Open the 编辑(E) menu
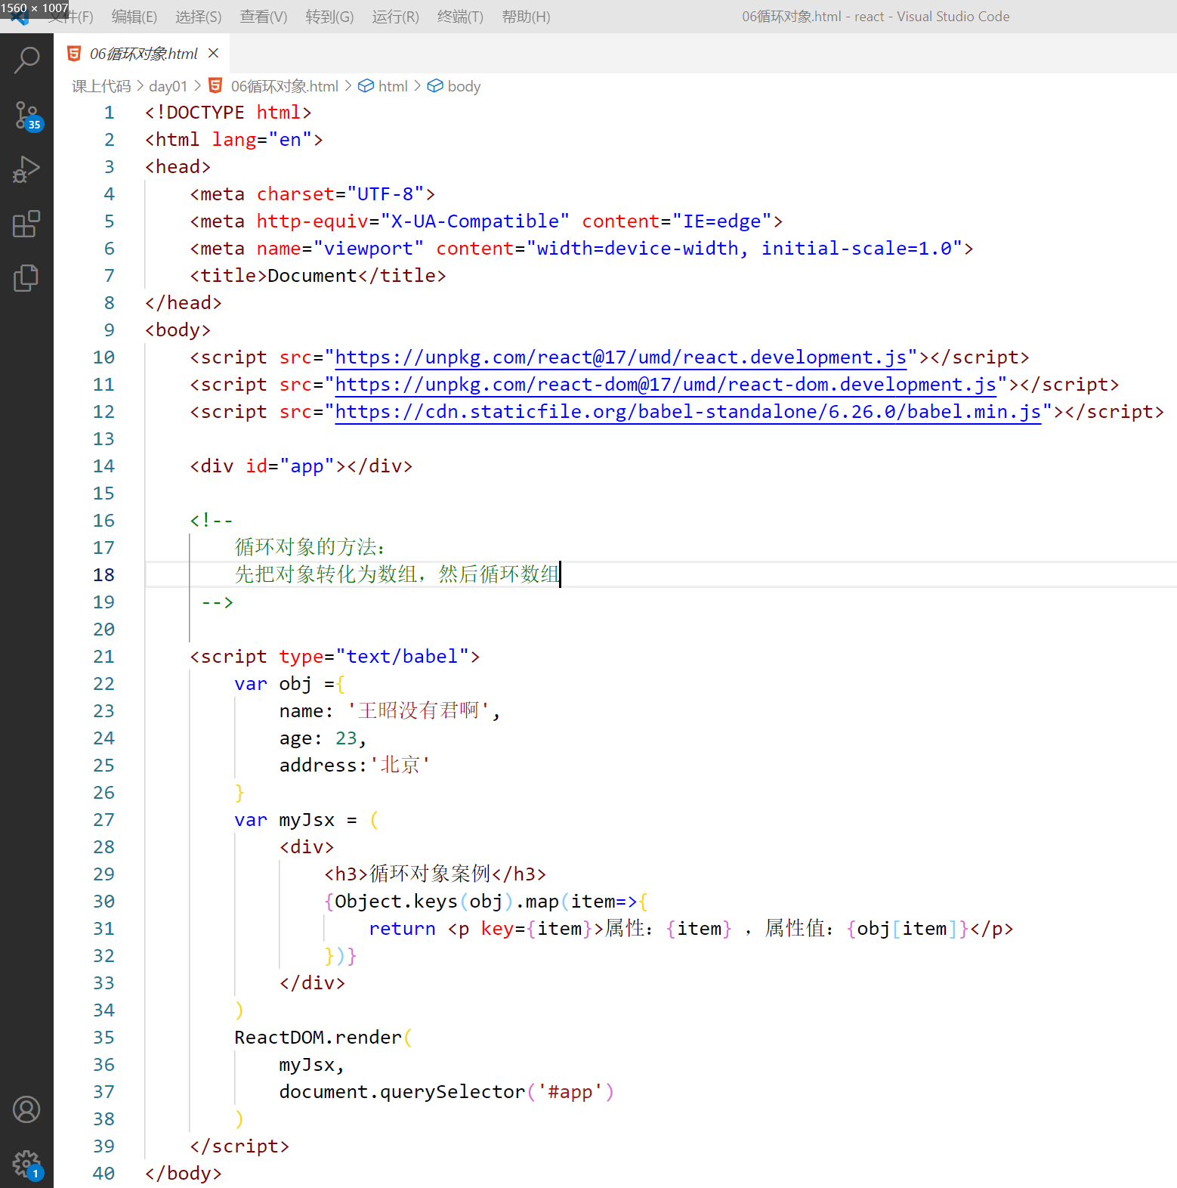 pyautogui.click(x=134, y=17)
